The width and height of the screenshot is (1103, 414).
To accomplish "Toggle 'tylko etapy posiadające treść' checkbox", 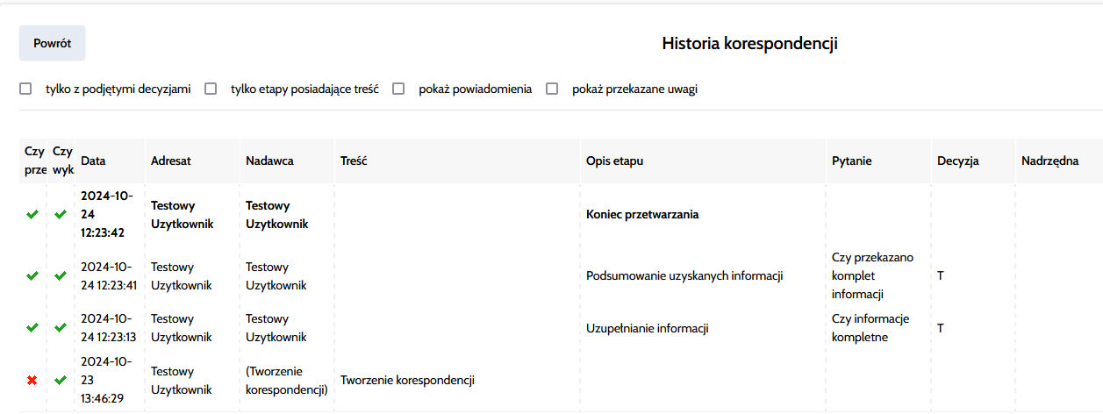I will (x=211, y=89).
